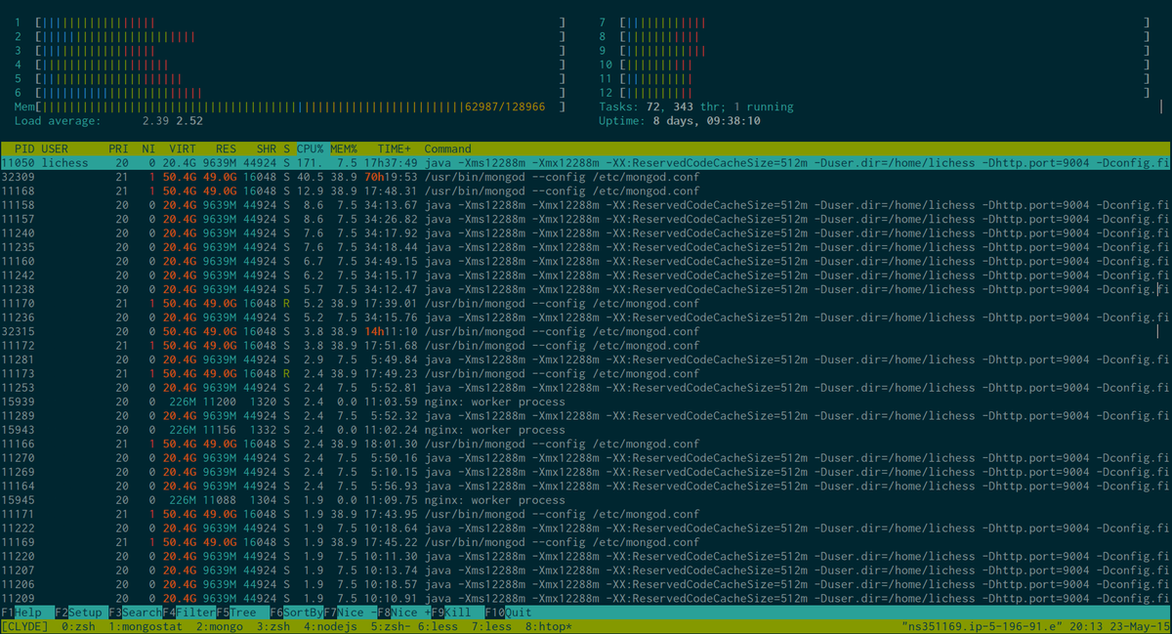The width and height of the screenshot is (1172, 634).
Task: Select java row PID 11222
Action: [x=586, y=528]
